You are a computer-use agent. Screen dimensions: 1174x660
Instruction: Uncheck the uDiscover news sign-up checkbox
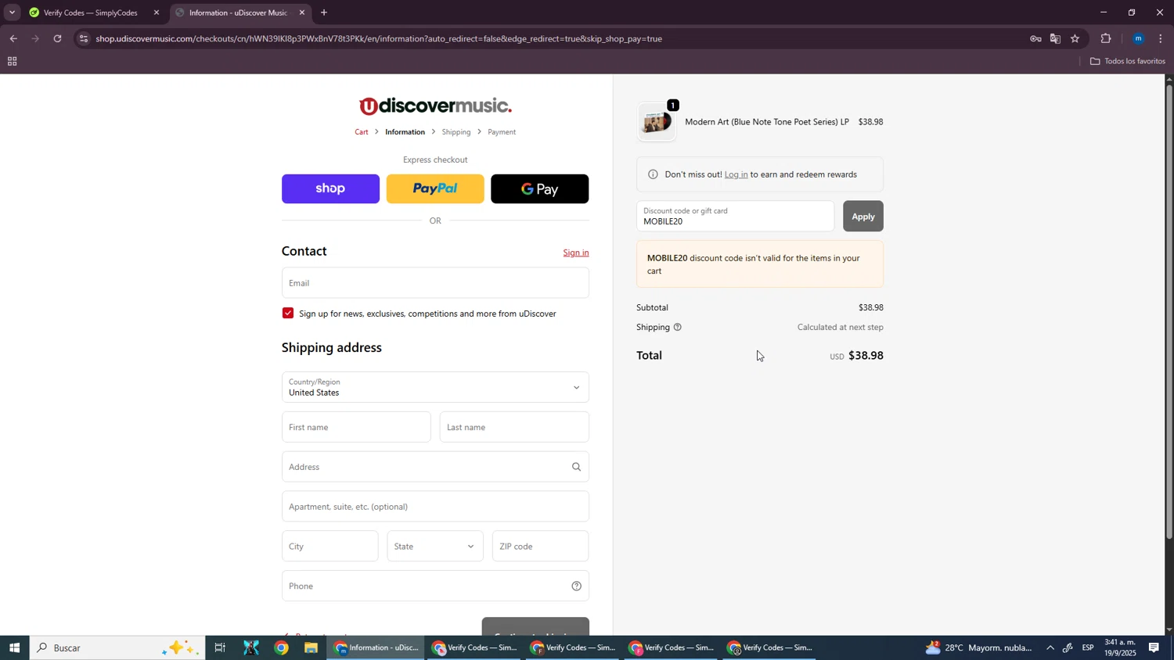tap(288, 314)
